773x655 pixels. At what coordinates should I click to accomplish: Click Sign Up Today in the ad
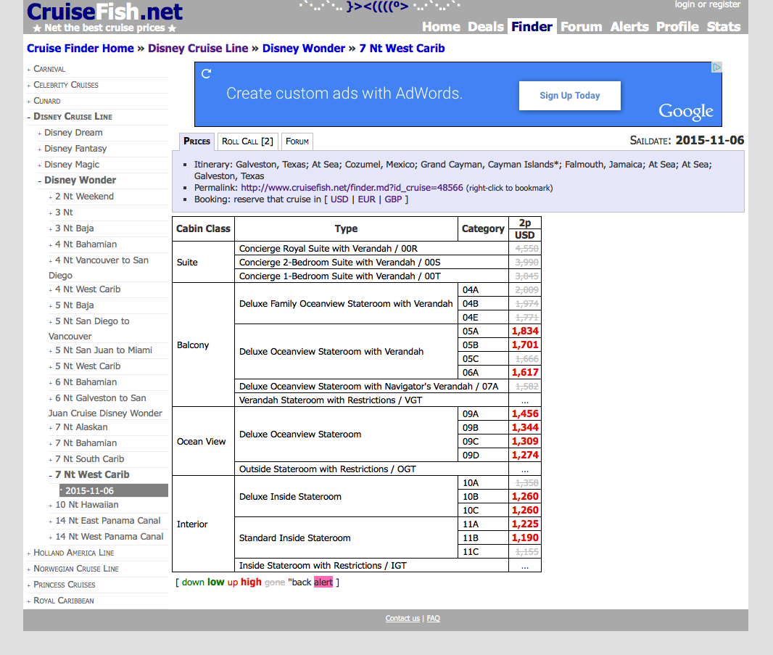[570, 96]
